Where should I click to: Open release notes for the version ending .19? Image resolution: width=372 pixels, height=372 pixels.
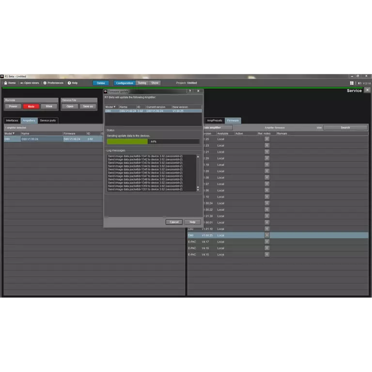click(x=267, y=165)
